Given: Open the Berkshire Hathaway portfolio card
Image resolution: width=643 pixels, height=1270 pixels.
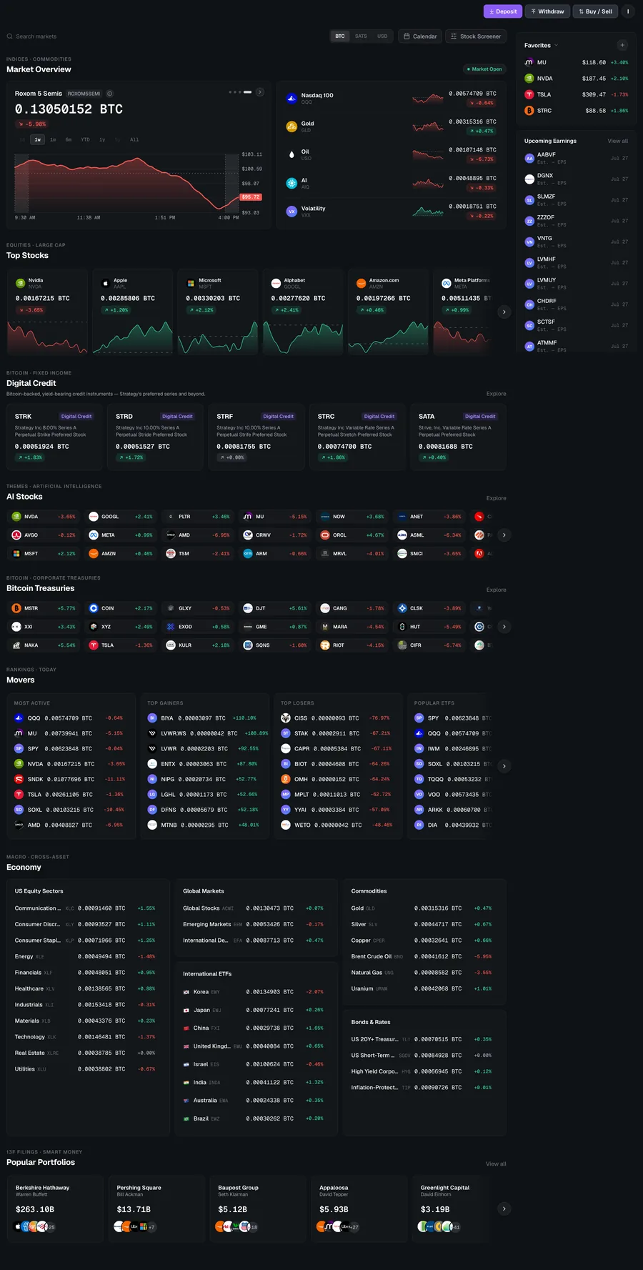Looking at the screenshot, I should [55, 1209].
